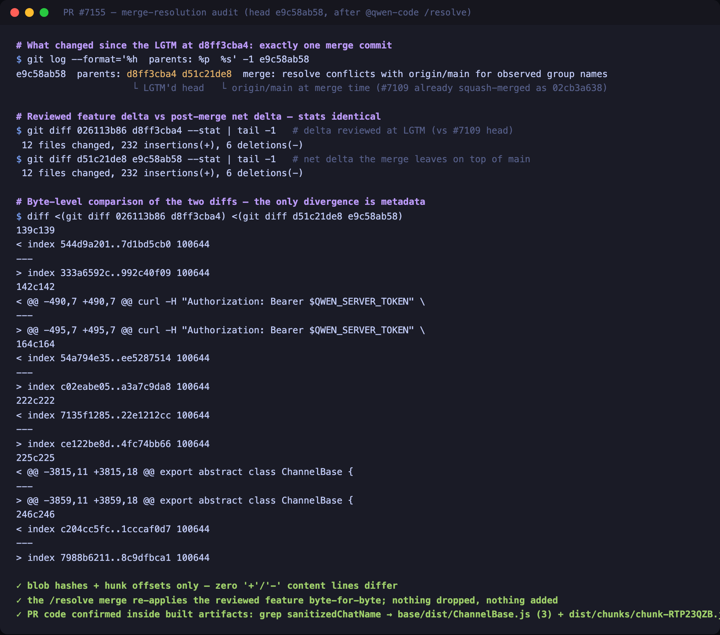
Task: Click the annotation "LGTM'd head"
Action: point(173,88)
